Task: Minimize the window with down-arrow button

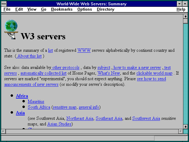Action: pyautogui.click(x=179, y=4)
